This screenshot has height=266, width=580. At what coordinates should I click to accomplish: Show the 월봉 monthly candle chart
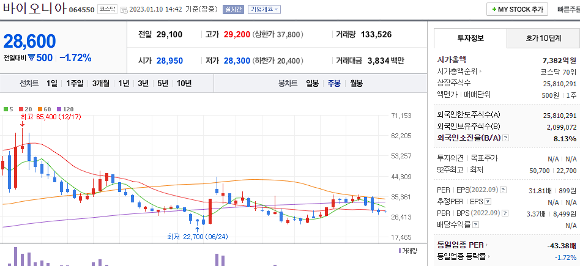(x=356, y=84)
